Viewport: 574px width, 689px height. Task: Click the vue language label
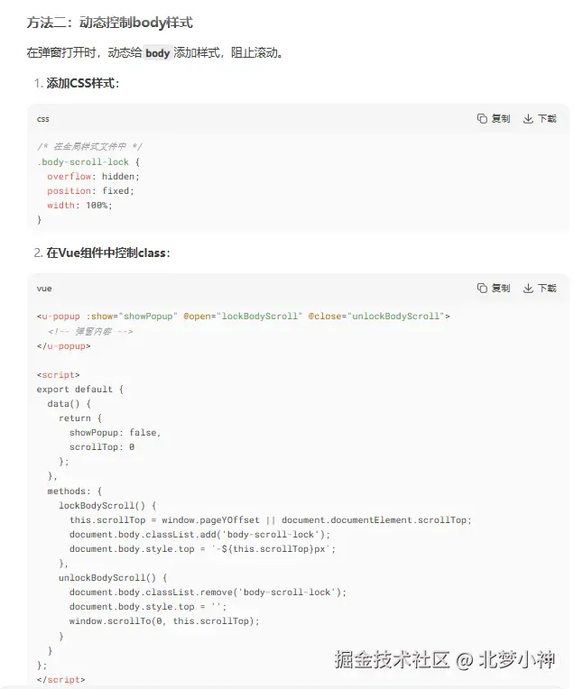[44, 289]
